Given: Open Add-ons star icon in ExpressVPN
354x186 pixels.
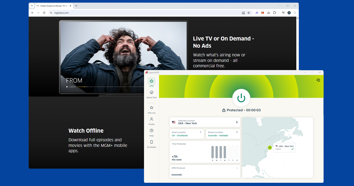Looking at the screenshot, I should tap(151, 108).
